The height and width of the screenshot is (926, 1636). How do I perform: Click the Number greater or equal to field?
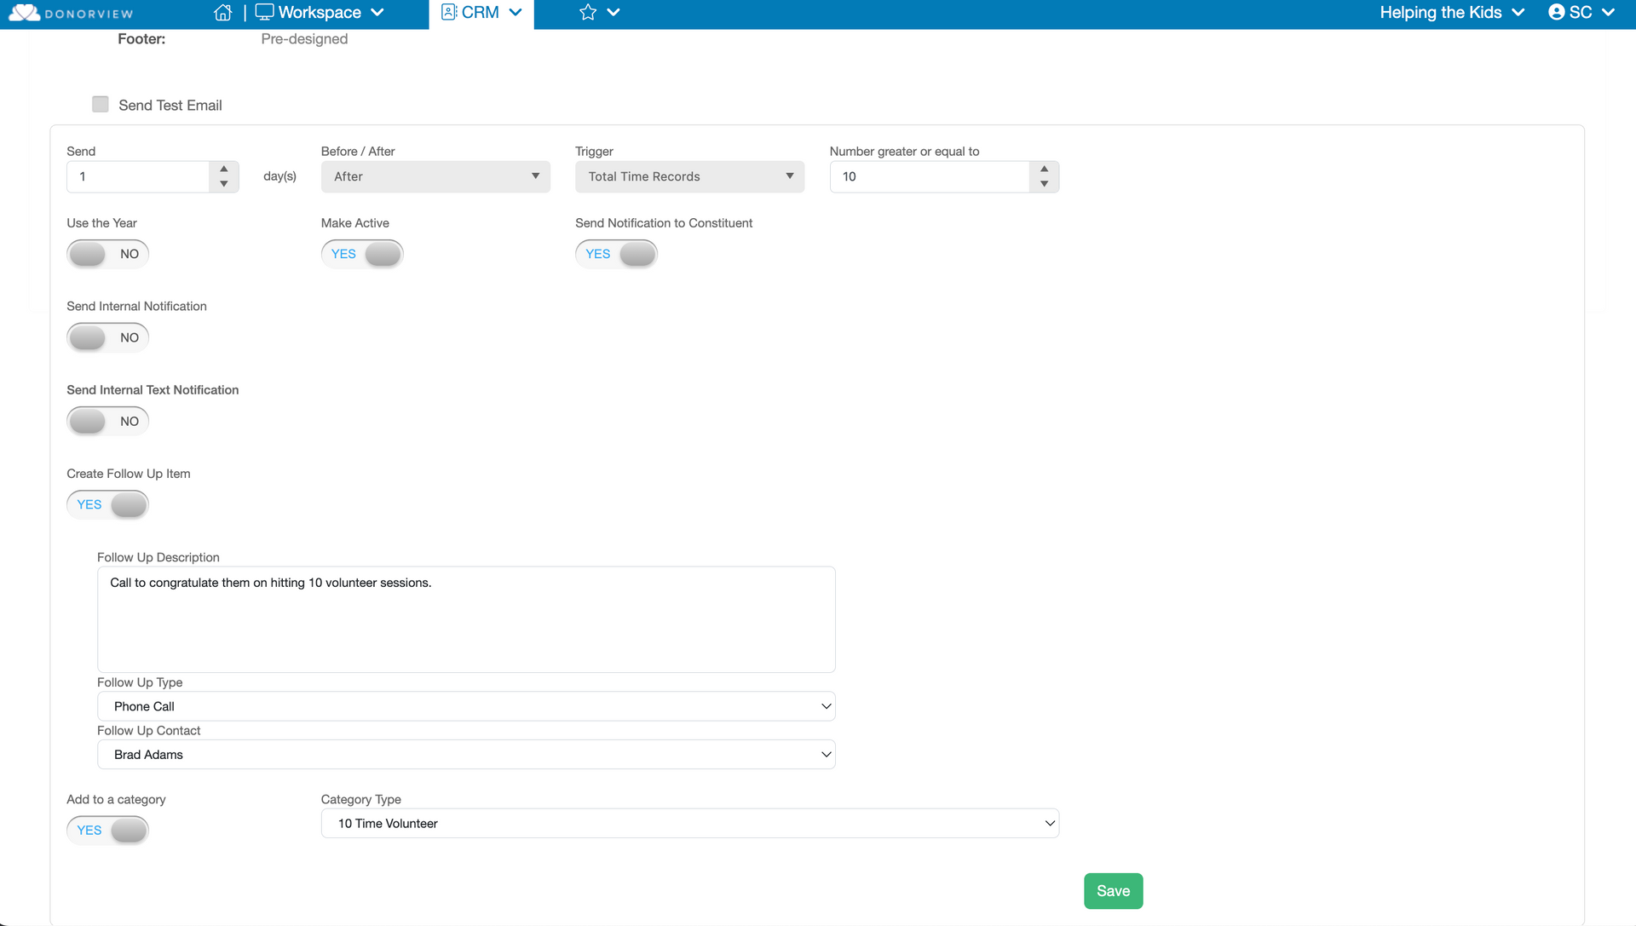930,176
